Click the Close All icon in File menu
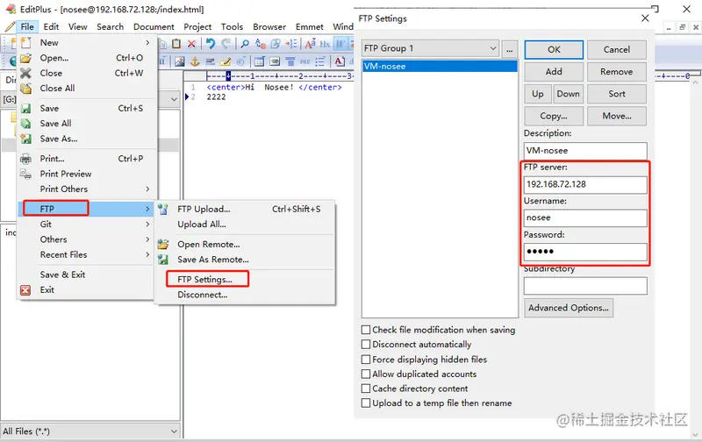The image size is (702, 442). click(x=26, y=88)
